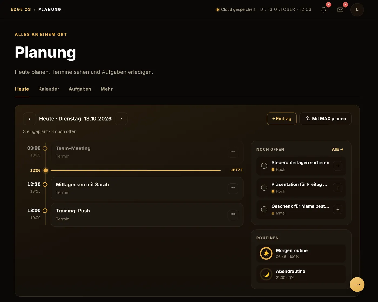Click the + Eintrag button

(x=282, y=119)
